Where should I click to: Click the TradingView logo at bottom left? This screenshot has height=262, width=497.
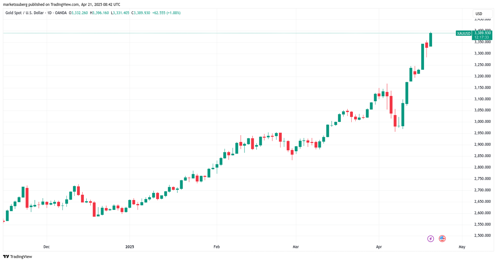pyautogui.click(x=18, y=256)
